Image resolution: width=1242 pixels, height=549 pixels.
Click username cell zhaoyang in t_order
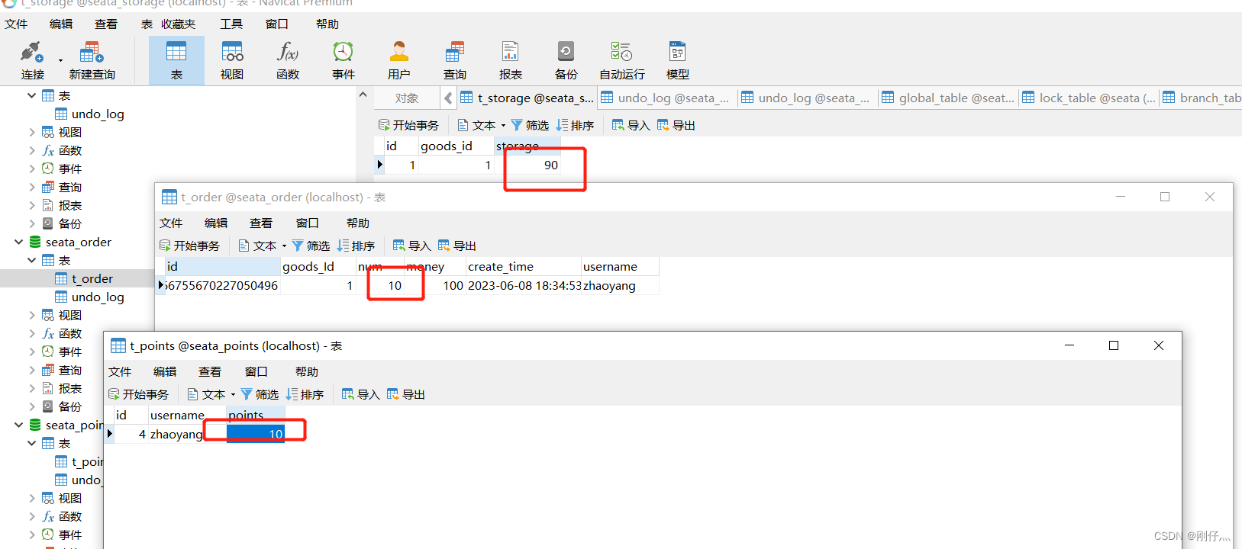tap(620, 285)
